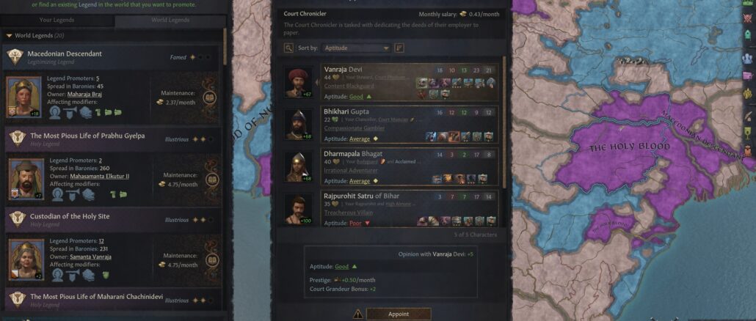This screenshot has width=756, height=321.
Task: Click Dharmapala Bhagat's portrait
Action: pos(298,167)
